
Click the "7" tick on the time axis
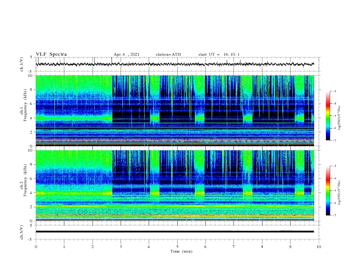pyautogui.click(x=234, y=247)
